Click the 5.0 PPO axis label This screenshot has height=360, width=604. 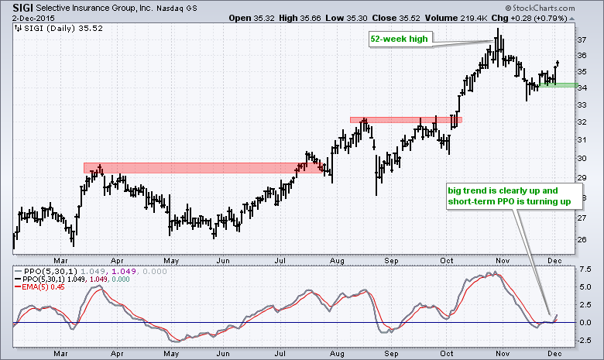[585, 287]
